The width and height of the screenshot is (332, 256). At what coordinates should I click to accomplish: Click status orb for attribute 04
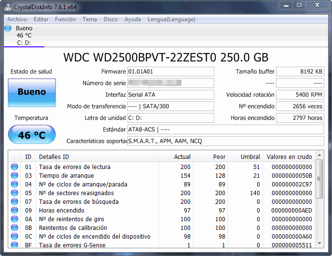[x=14, y=184]
